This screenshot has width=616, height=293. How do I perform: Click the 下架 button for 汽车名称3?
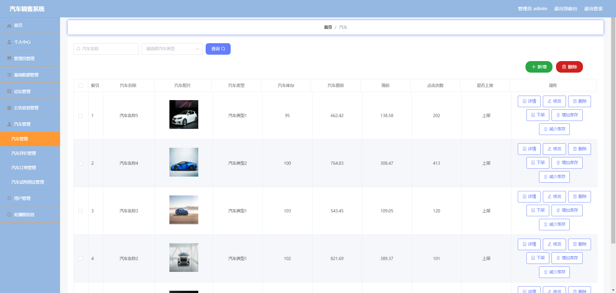(538, 210)
